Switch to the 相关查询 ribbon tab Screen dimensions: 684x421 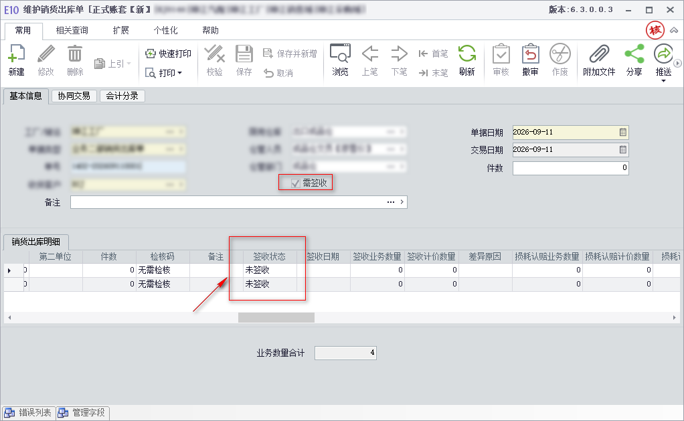tap(72, 30)
